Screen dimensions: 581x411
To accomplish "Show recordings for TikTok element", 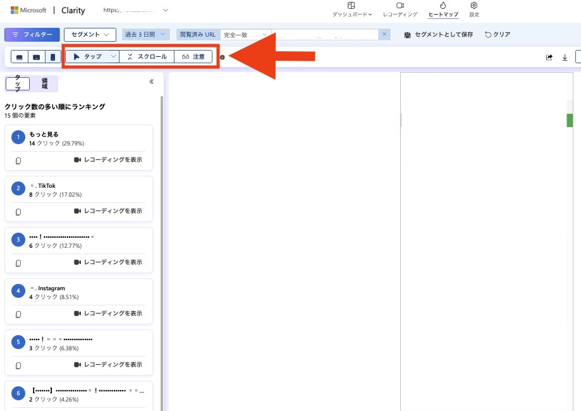I will [108, 211].
